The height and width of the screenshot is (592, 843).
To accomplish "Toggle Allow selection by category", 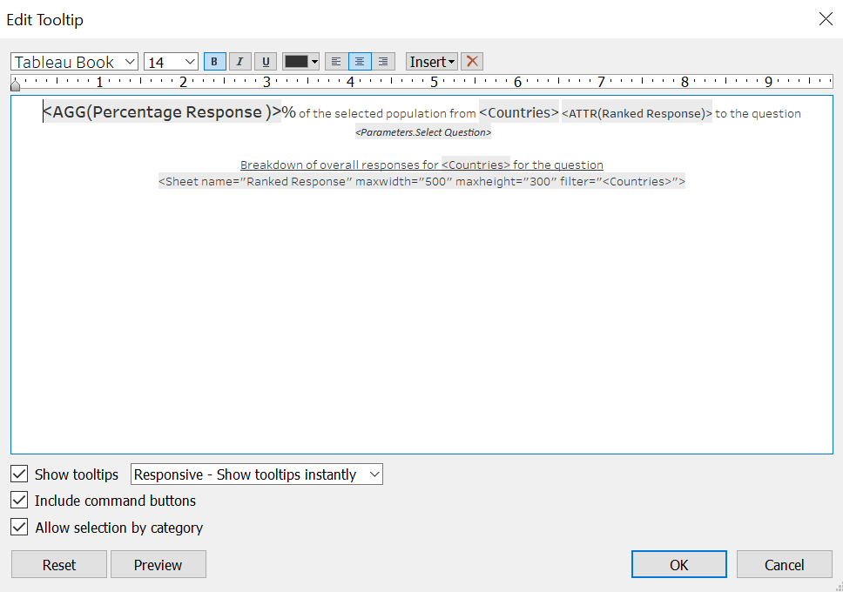I will 19,528.
